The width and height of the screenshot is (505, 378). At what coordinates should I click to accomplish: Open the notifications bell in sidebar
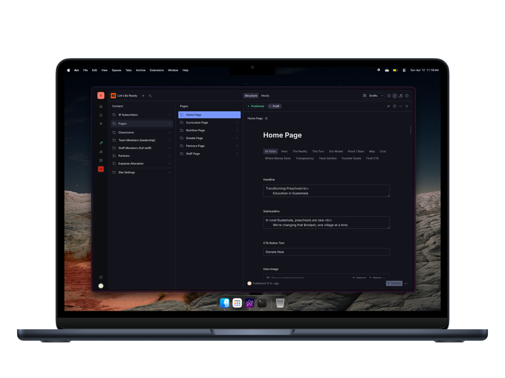click(x=101, y=115)
